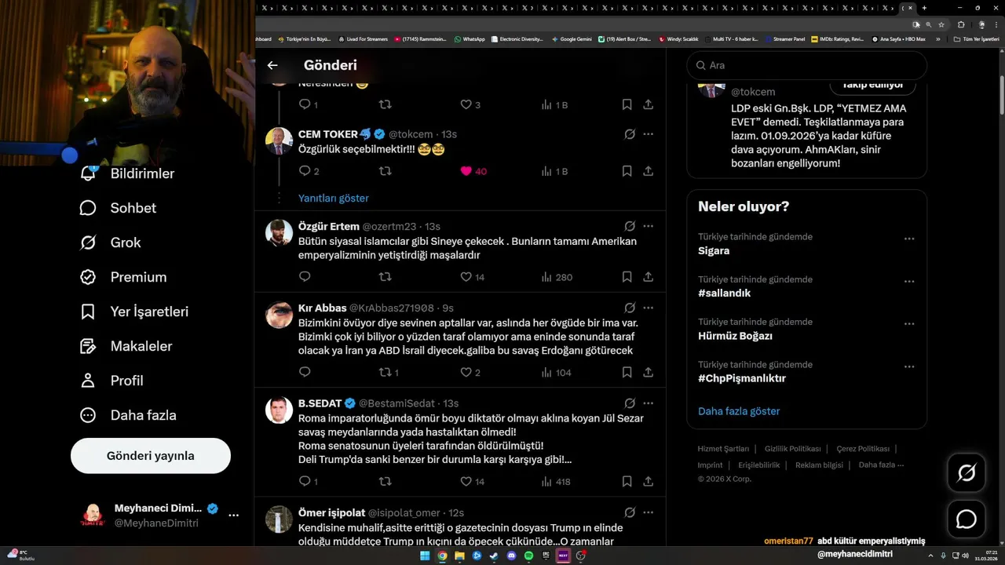Image resolution: width=1005 pixels, height=565 pixels.
Task: Open Hizmet Şartları footer link
Action: click(723, 449)
